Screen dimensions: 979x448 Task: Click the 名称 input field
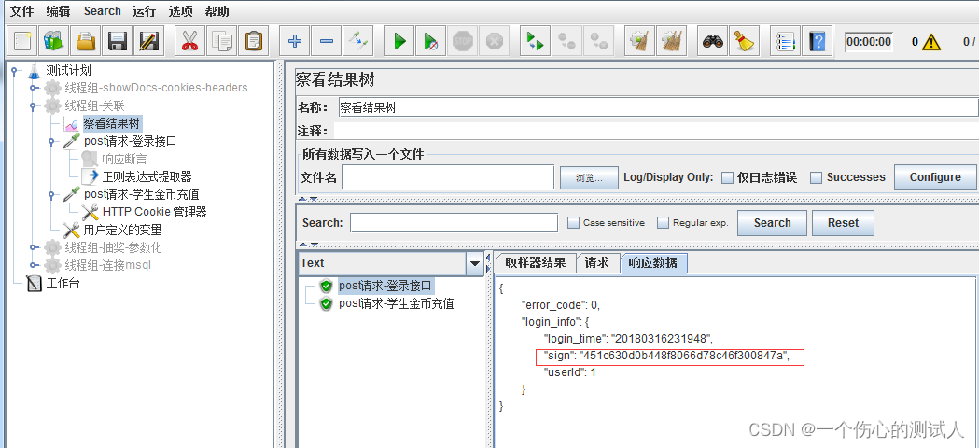(x=658, y=107)
